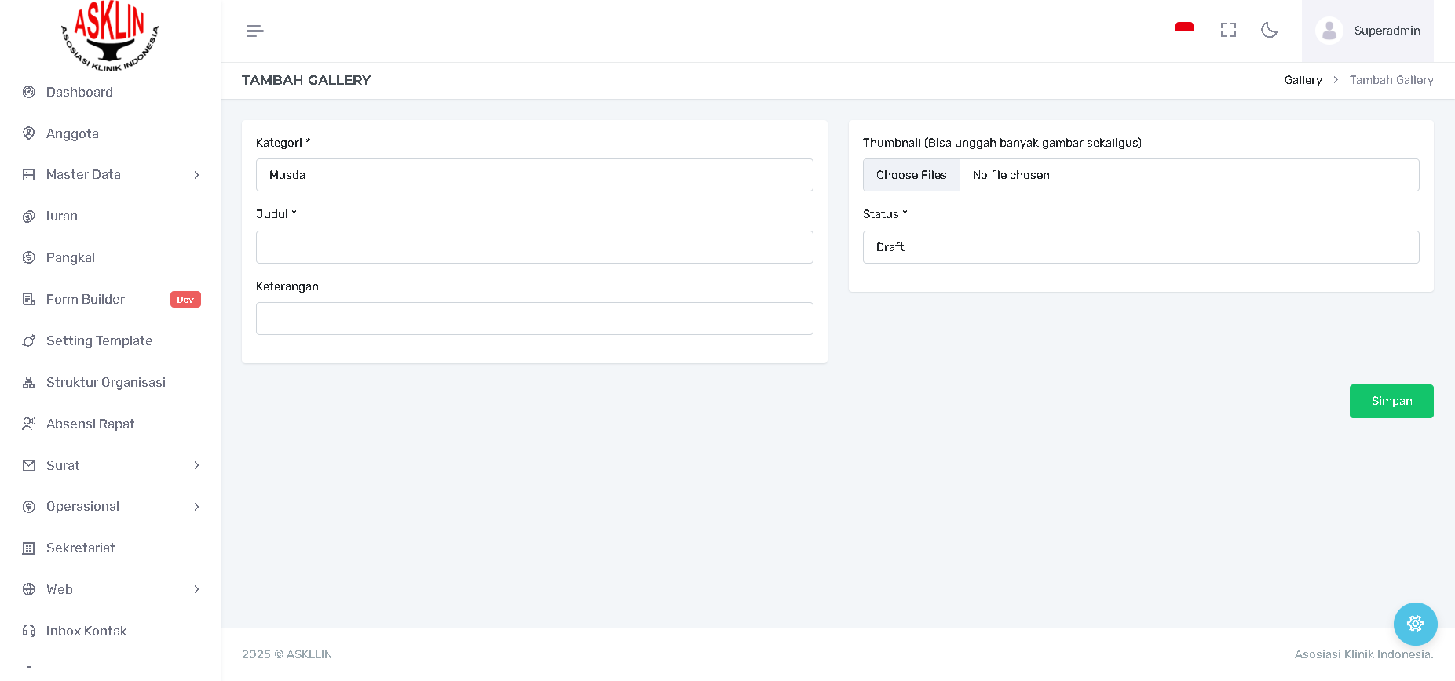Viewport: 1455px width, 681px height.
Task: Click the Gallery breadcrumb link
Action: pyautogui.click(x=1303, y=80)
